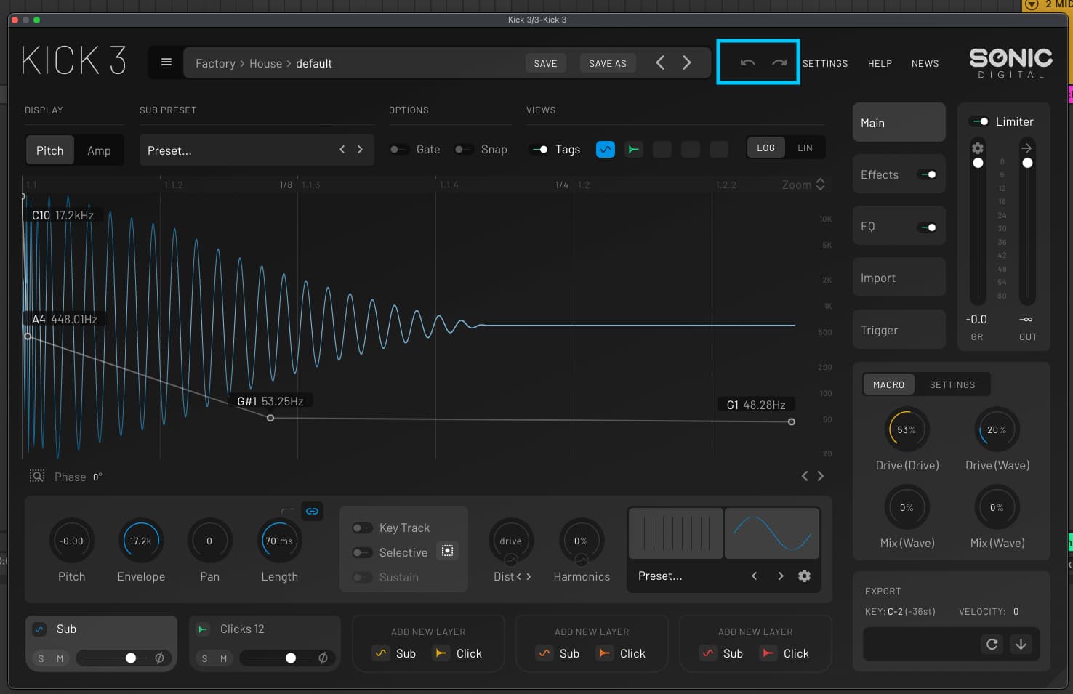The height and width of the screenshot is (694, 1073).
Task: Click Dist type right chevron
Action: point(529,576)
